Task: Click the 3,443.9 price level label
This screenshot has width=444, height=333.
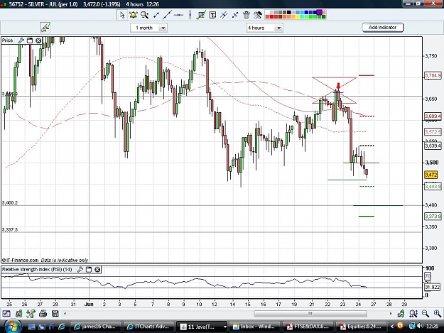Action: pyautogui.click(x=433, y=187)
